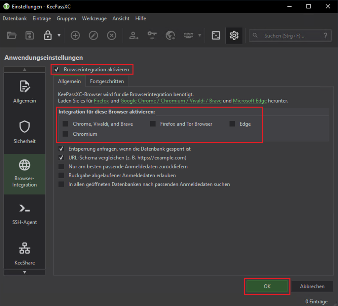Screen dimensions: 338x306
Task: Click the edit entry pencil icon
Action: (93, 36)
